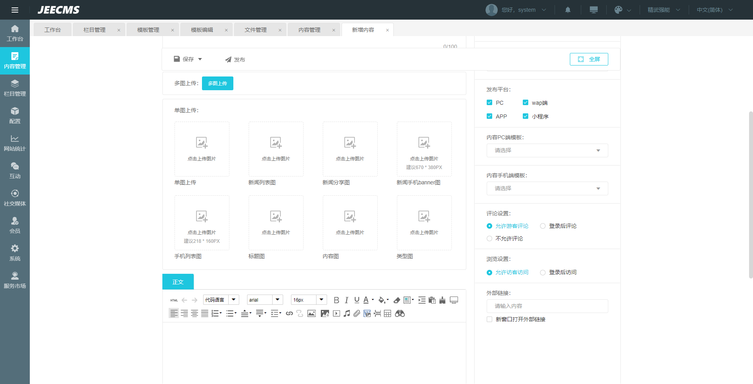Click the attachment paperclip icon
Viewport: 753px width, 384px height.
356,313
